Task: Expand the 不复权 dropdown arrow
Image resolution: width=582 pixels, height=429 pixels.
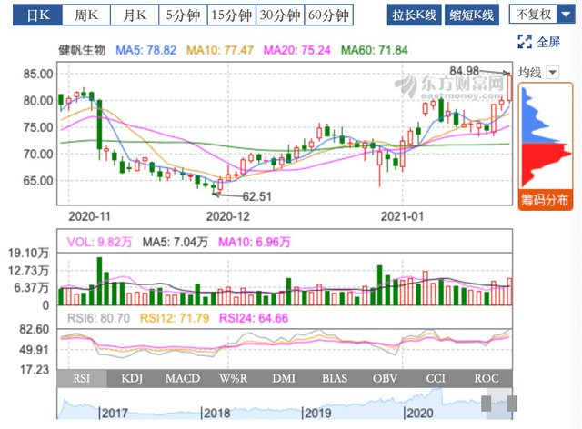Action: click(566, 15)
